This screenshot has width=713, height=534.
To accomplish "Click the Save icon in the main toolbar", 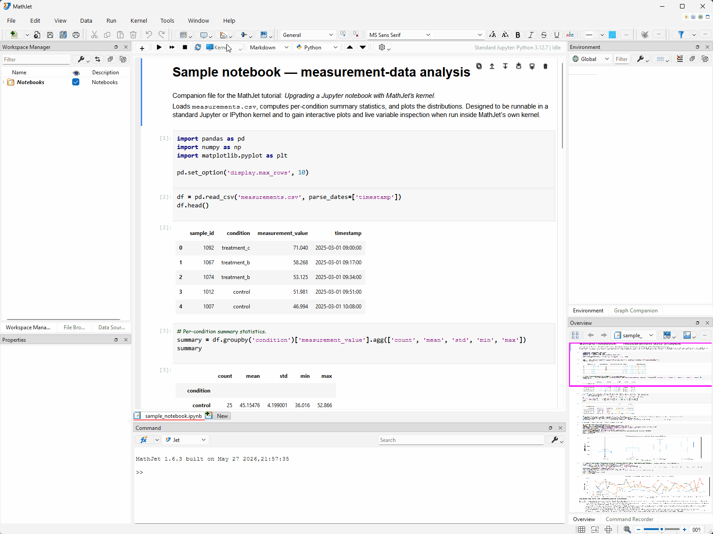I will tap(50, 35).
